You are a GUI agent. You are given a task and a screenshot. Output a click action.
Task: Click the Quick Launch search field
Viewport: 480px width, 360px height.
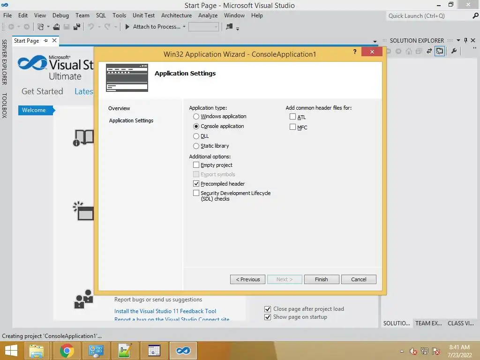(428, 15)
